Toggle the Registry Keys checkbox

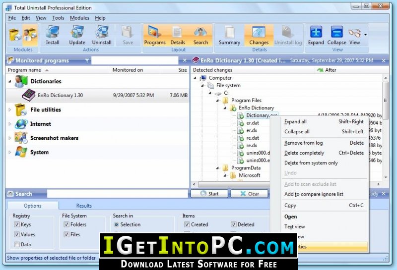tap(17, 224)
